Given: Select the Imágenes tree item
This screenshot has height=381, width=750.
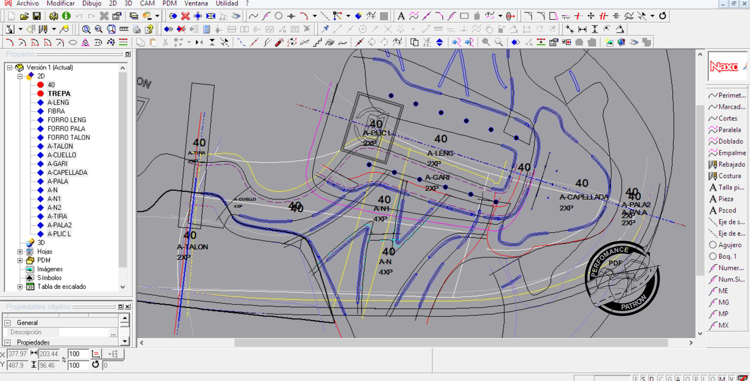Looking at the screenshot, I should pyautogui.click(x=50, y=269).
